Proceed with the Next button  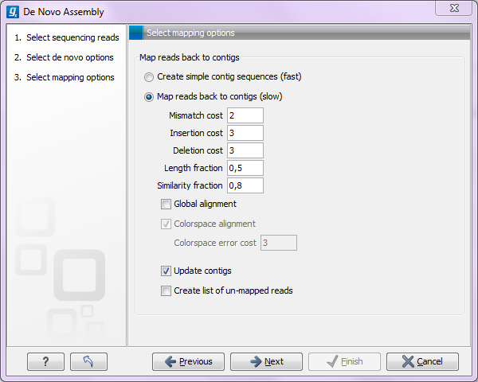pos(266,361)
